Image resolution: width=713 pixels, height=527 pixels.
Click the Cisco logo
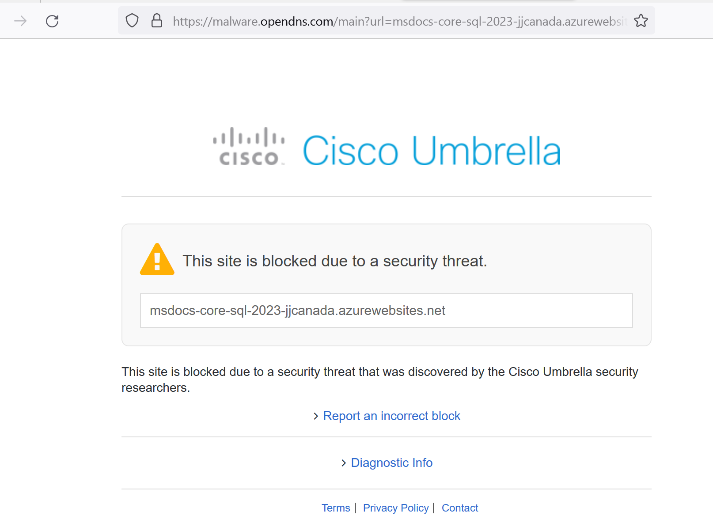pos(249,147)
